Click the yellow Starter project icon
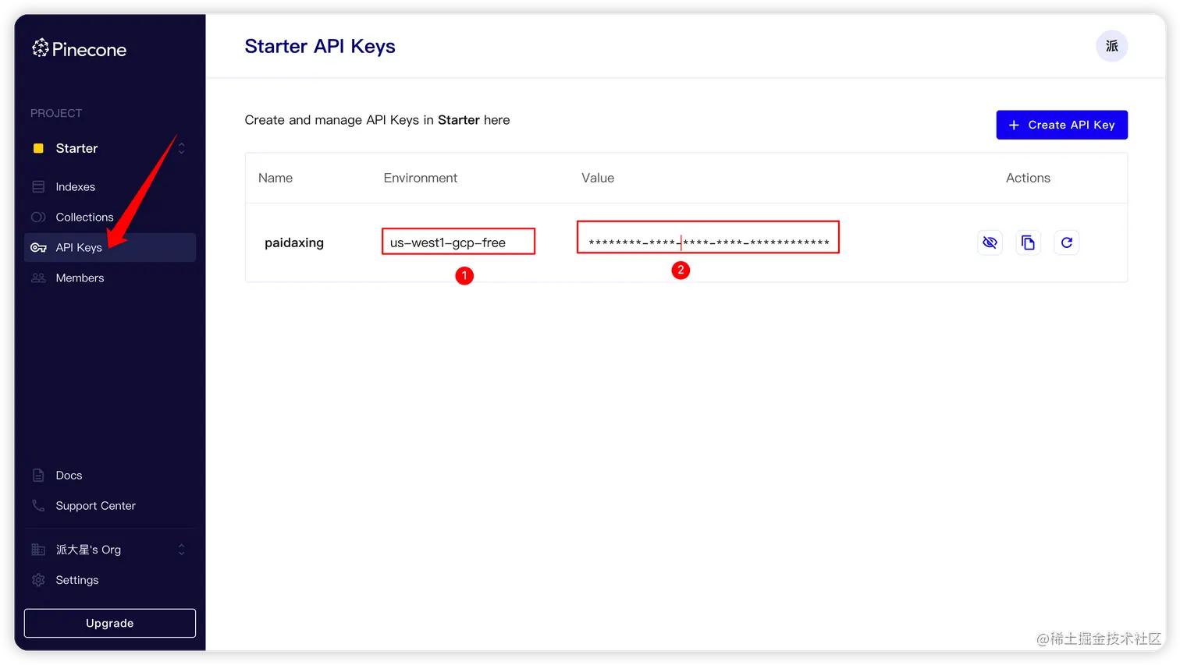 pyautogui.click(x=38, y=148)
